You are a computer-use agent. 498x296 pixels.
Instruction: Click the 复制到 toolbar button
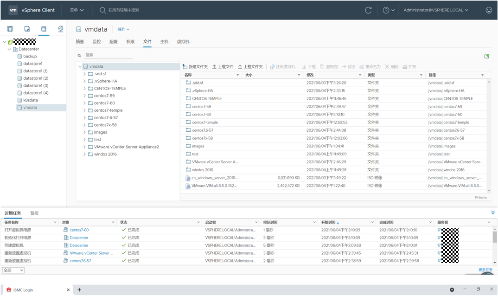328,66
